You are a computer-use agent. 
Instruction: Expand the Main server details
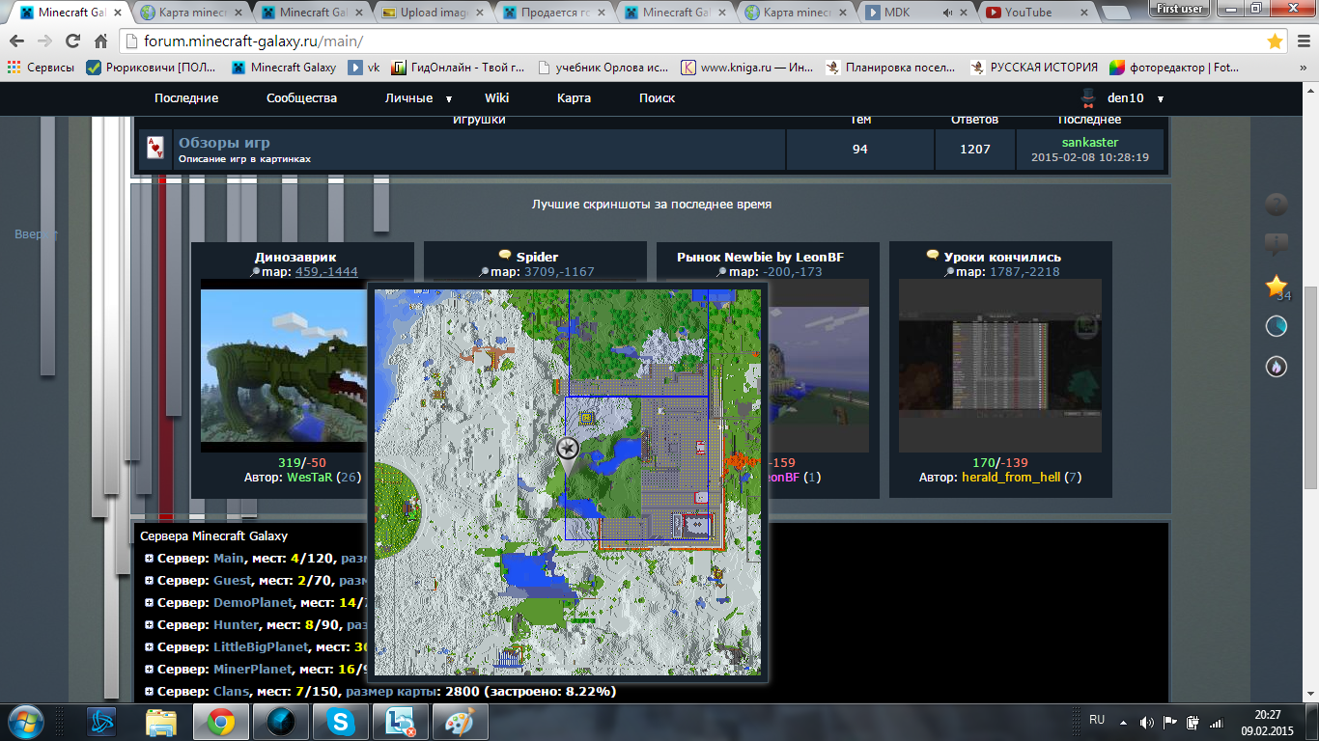point(149,559)
